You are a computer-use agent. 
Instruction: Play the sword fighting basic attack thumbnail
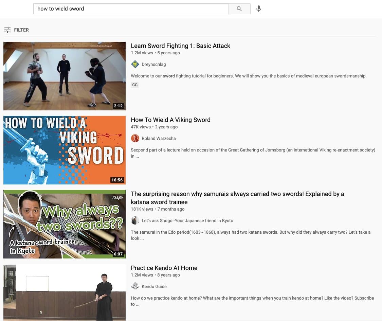click(x=65, y=76)
